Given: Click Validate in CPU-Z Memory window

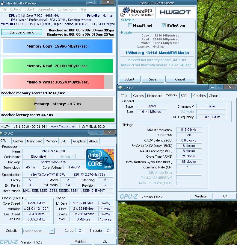Looking at the screenshot, I should tap(201, 196).
